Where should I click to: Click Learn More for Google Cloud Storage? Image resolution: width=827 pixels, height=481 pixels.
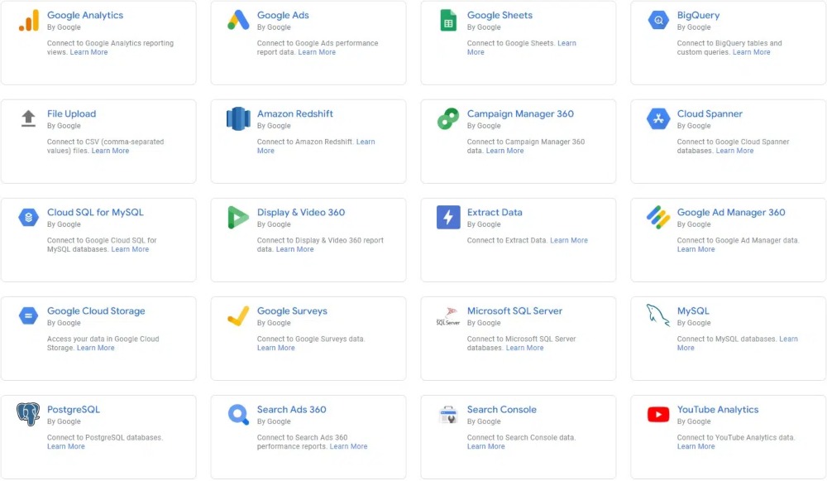click(95, 348)
